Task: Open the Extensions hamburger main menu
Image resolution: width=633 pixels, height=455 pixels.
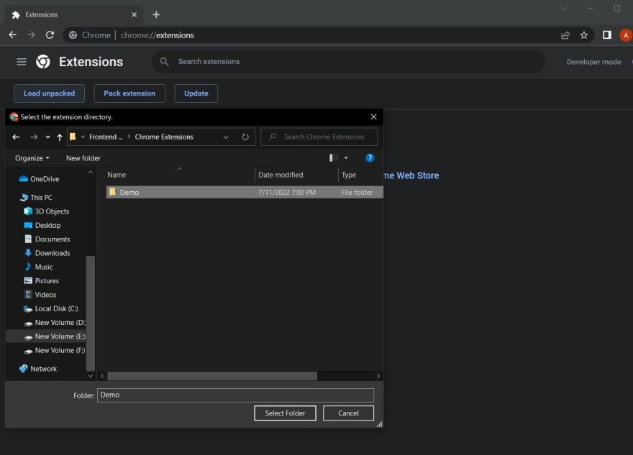Action: point(22,62)
